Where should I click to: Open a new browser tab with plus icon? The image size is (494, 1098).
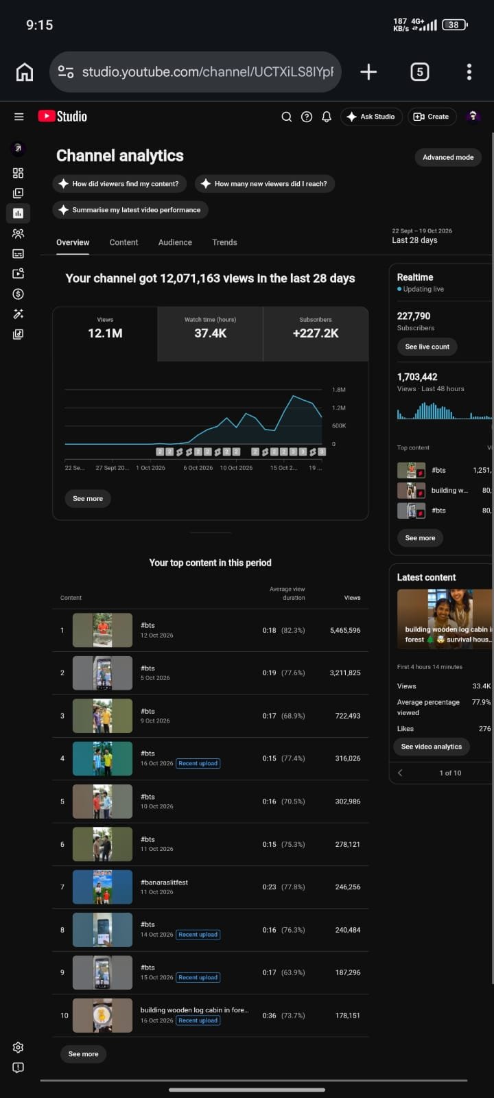pyautogui.click(x=368, y=72)
